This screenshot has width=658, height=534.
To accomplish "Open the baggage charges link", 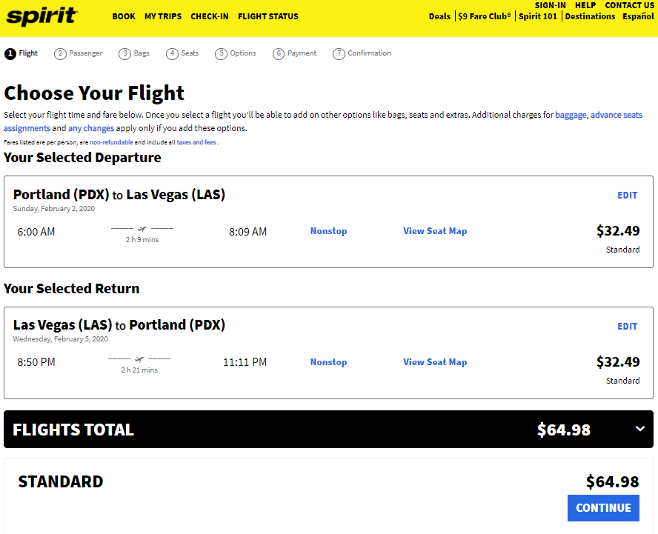I will click(x=571, y=115).
